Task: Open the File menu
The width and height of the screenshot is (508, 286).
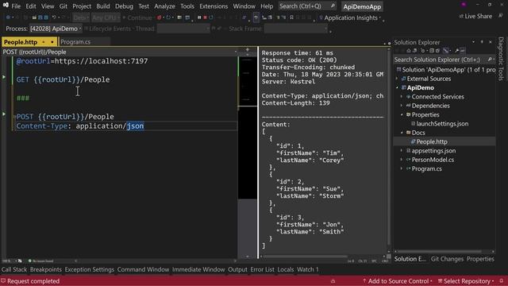Action: coord(16,6)
